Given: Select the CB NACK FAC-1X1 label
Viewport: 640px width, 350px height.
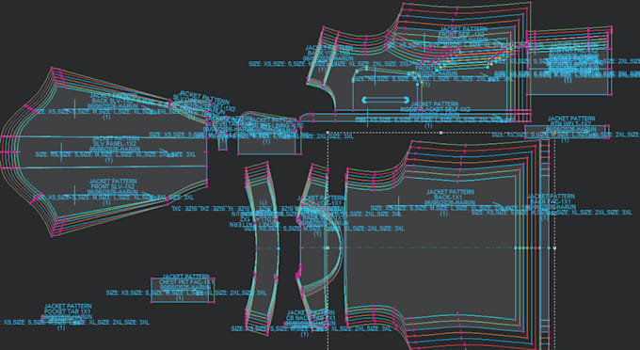Looking at the screenshot, I should 311,318.
